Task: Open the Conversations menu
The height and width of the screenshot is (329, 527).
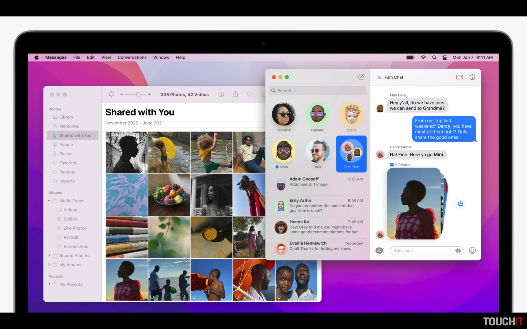Action: [x=132, y=57]
